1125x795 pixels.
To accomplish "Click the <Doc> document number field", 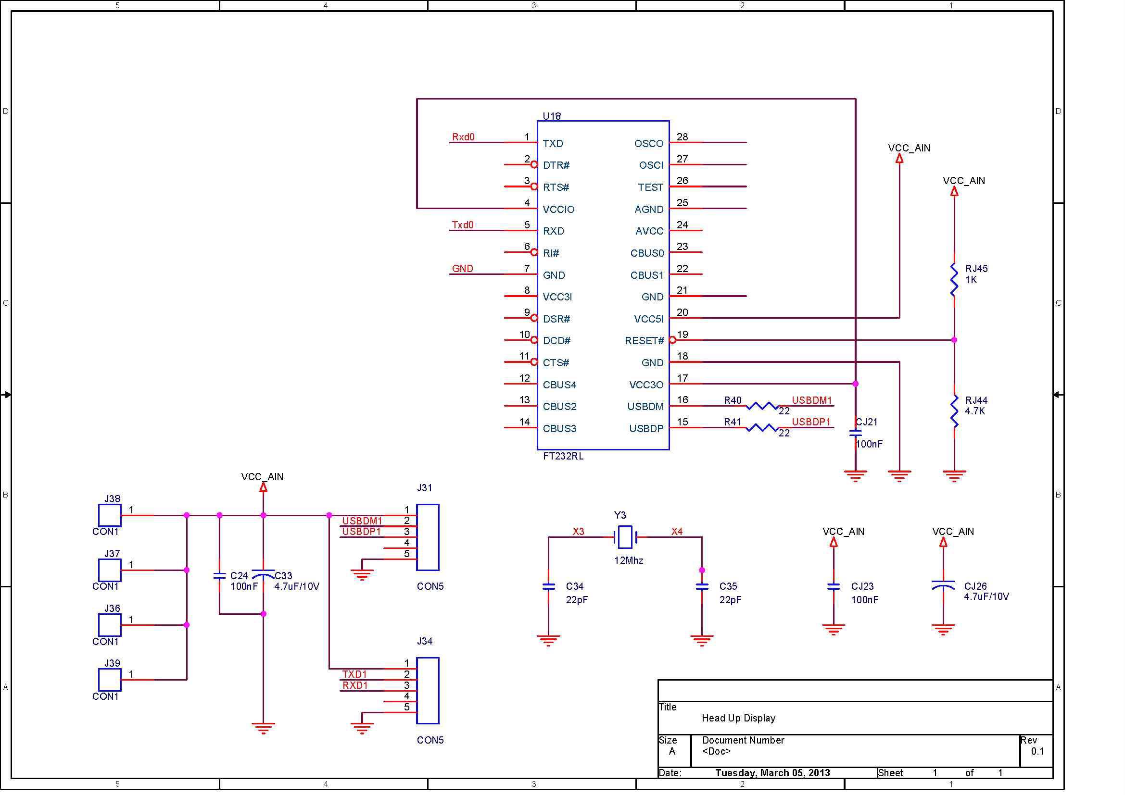I will [x=716, y=751].
